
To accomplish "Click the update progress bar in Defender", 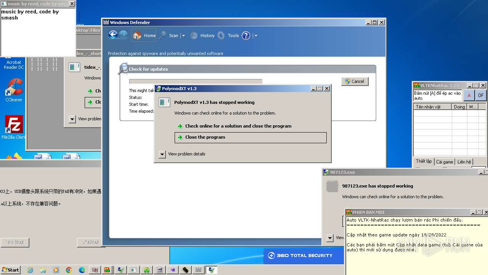I will coord(196,81).
